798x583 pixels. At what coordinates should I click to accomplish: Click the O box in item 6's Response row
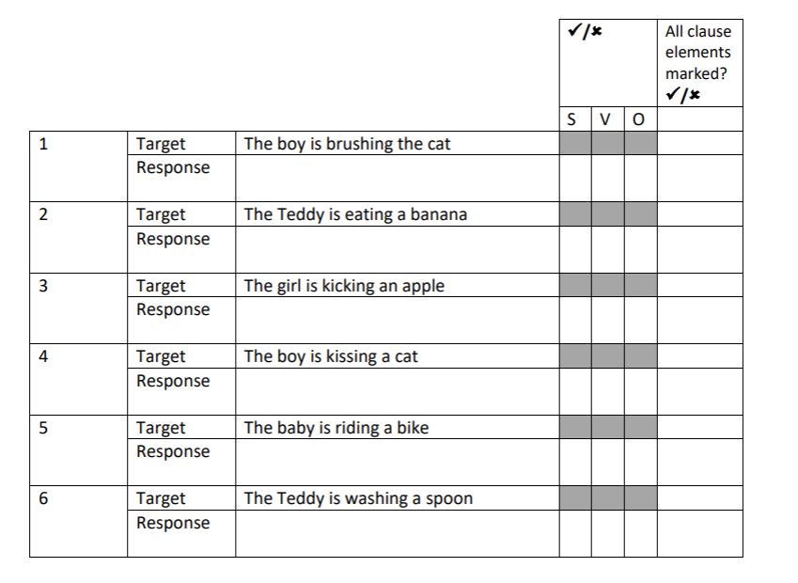640,533
